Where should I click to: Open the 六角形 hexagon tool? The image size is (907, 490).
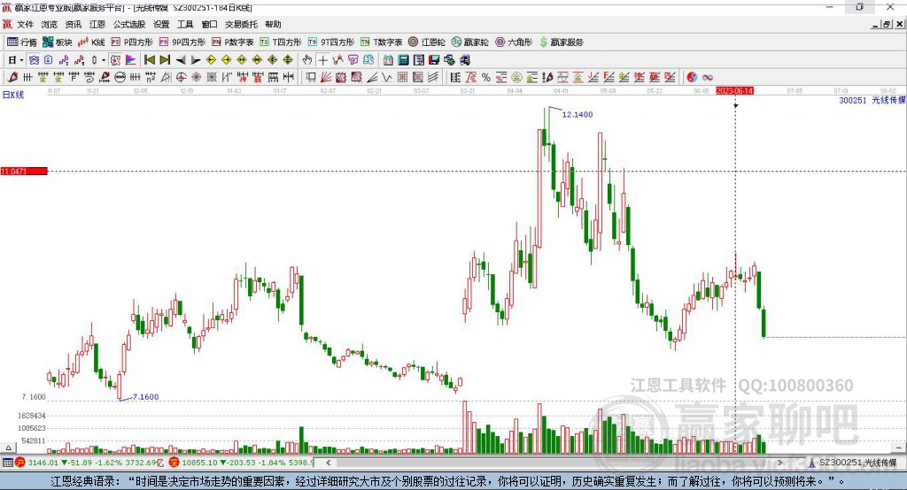(x=514, y=42)
